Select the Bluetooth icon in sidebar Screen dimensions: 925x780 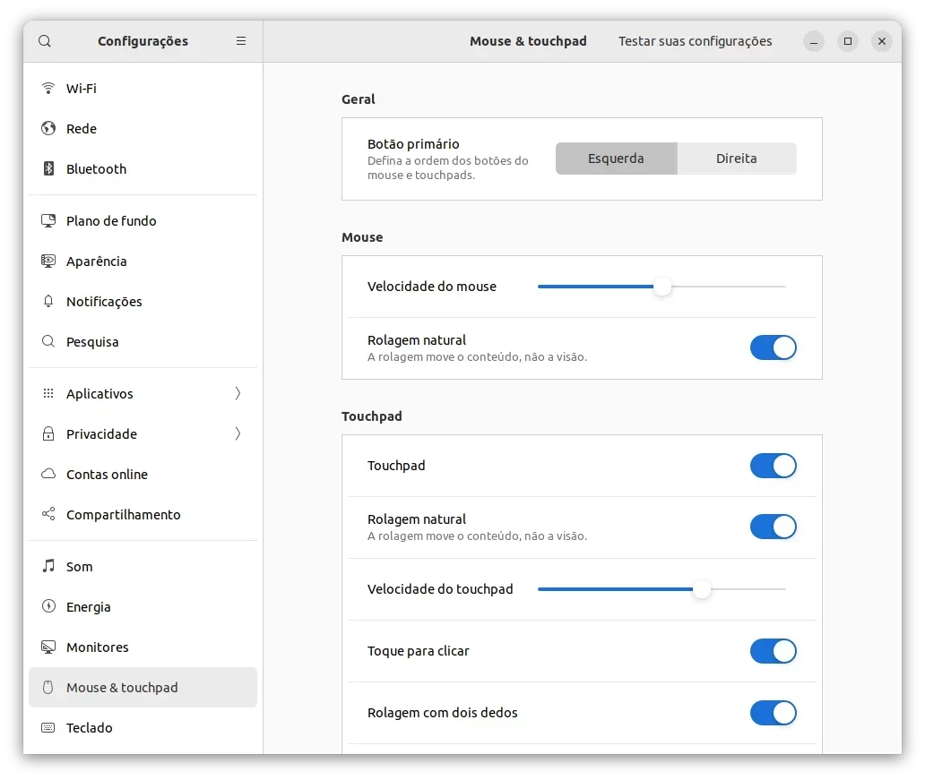point(48,168)
